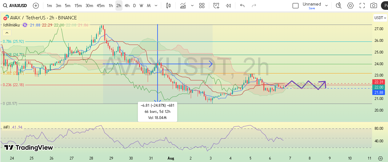Screen dimensions: 388x162
Task: Switch to the monthly M timeframe
Action: [149, 6]
